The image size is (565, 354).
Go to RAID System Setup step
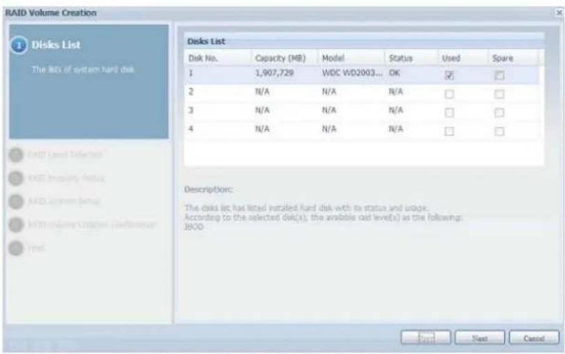[x=64, y=201]
